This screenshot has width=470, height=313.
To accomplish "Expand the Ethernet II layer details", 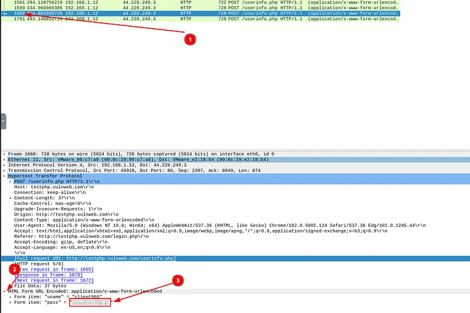I will coord(4,159).
